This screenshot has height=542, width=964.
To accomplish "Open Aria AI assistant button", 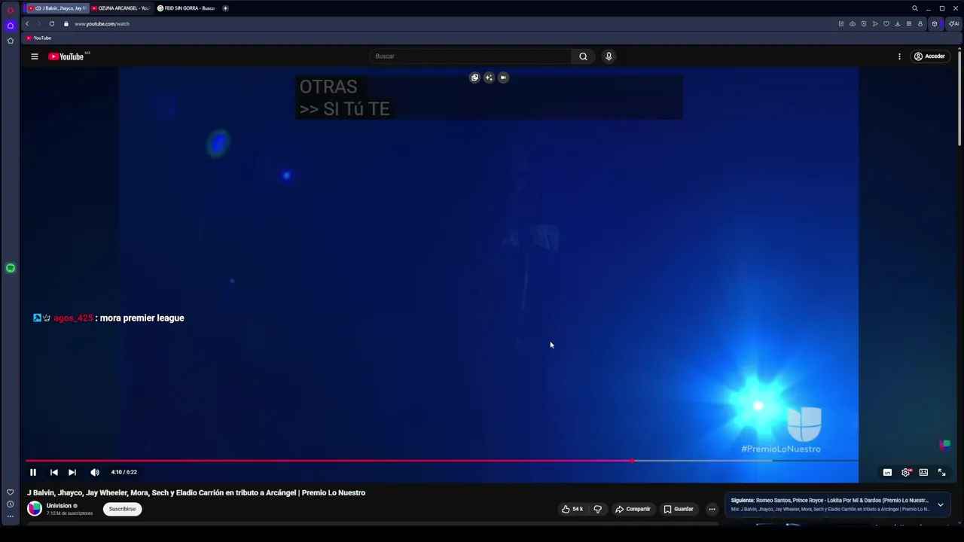I will coord(954,23).
